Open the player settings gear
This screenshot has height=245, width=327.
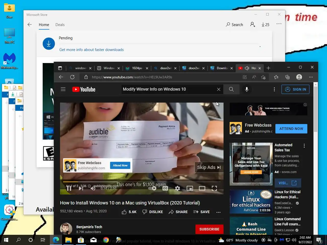pos(178,188)
